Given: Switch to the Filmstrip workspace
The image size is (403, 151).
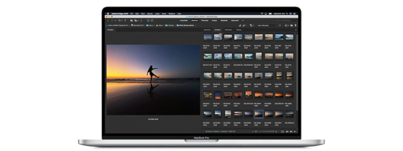Looking at the screenshot, I should pos(205,20).
